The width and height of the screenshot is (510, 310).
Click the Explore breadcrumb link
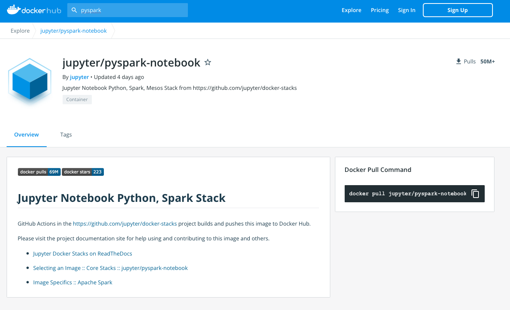coord(20,30)
